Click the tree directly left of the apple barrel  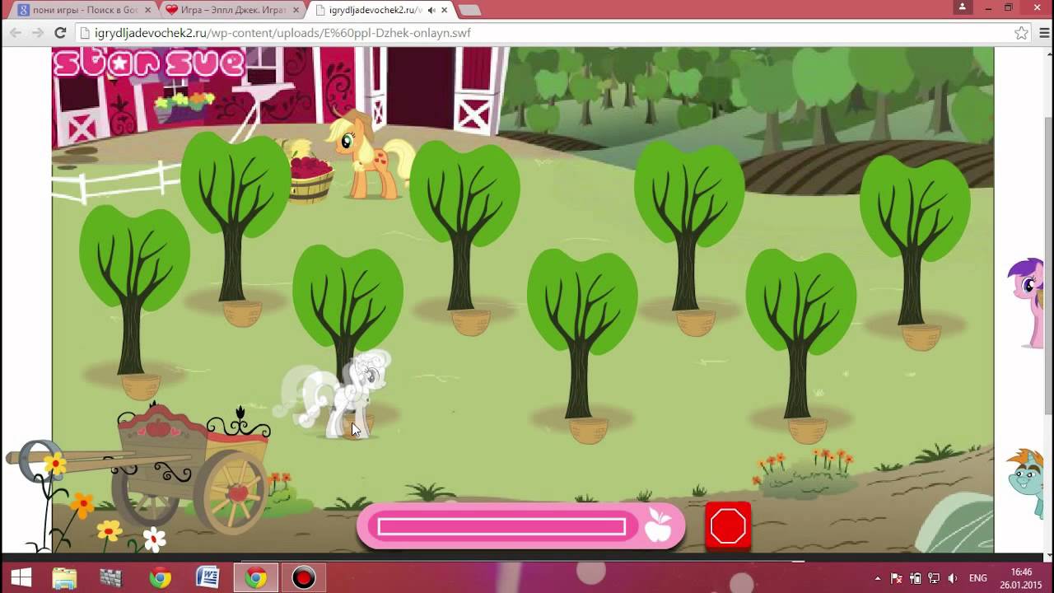pyautogui.click(x=236, y=218)
